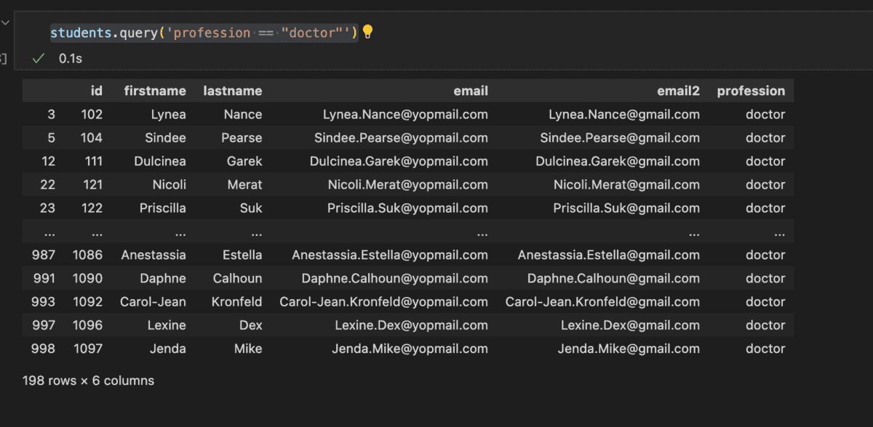Click the firstname cell 'Priscilla'

tap(163, 208)
